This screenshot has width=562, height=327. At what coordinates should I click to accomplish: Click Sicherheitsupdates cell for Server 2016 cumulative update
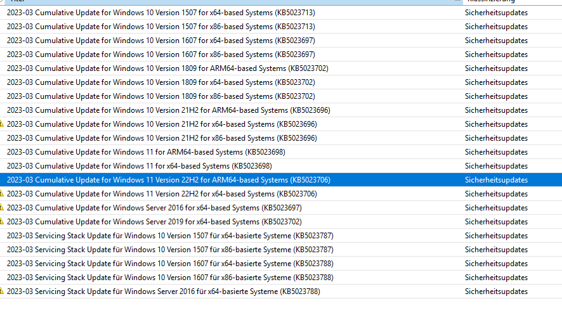(497, 208)
